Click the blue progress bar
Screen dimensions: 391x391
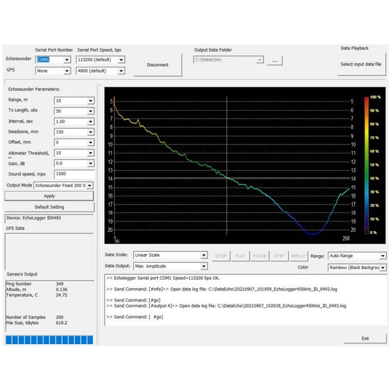[49, 340]
